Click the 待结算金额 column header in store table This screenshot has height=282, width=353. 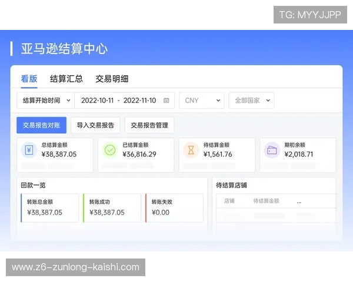(x=266, y=201)
